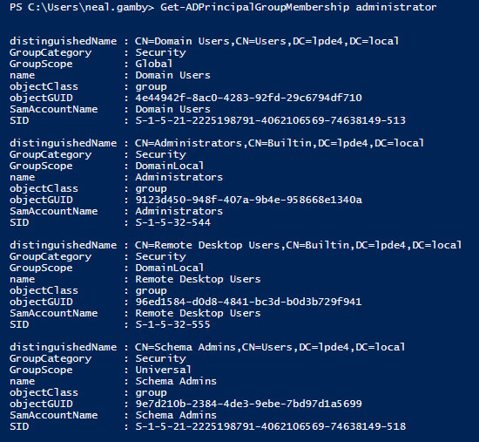Click the Global GroupScope value
This screenshot has height=442, width=479.
(154, 64)
